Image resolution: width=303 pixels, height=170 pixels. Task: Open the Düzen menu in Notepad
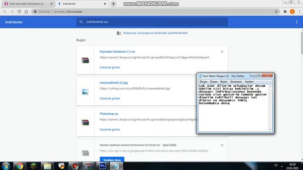[214, 82]
